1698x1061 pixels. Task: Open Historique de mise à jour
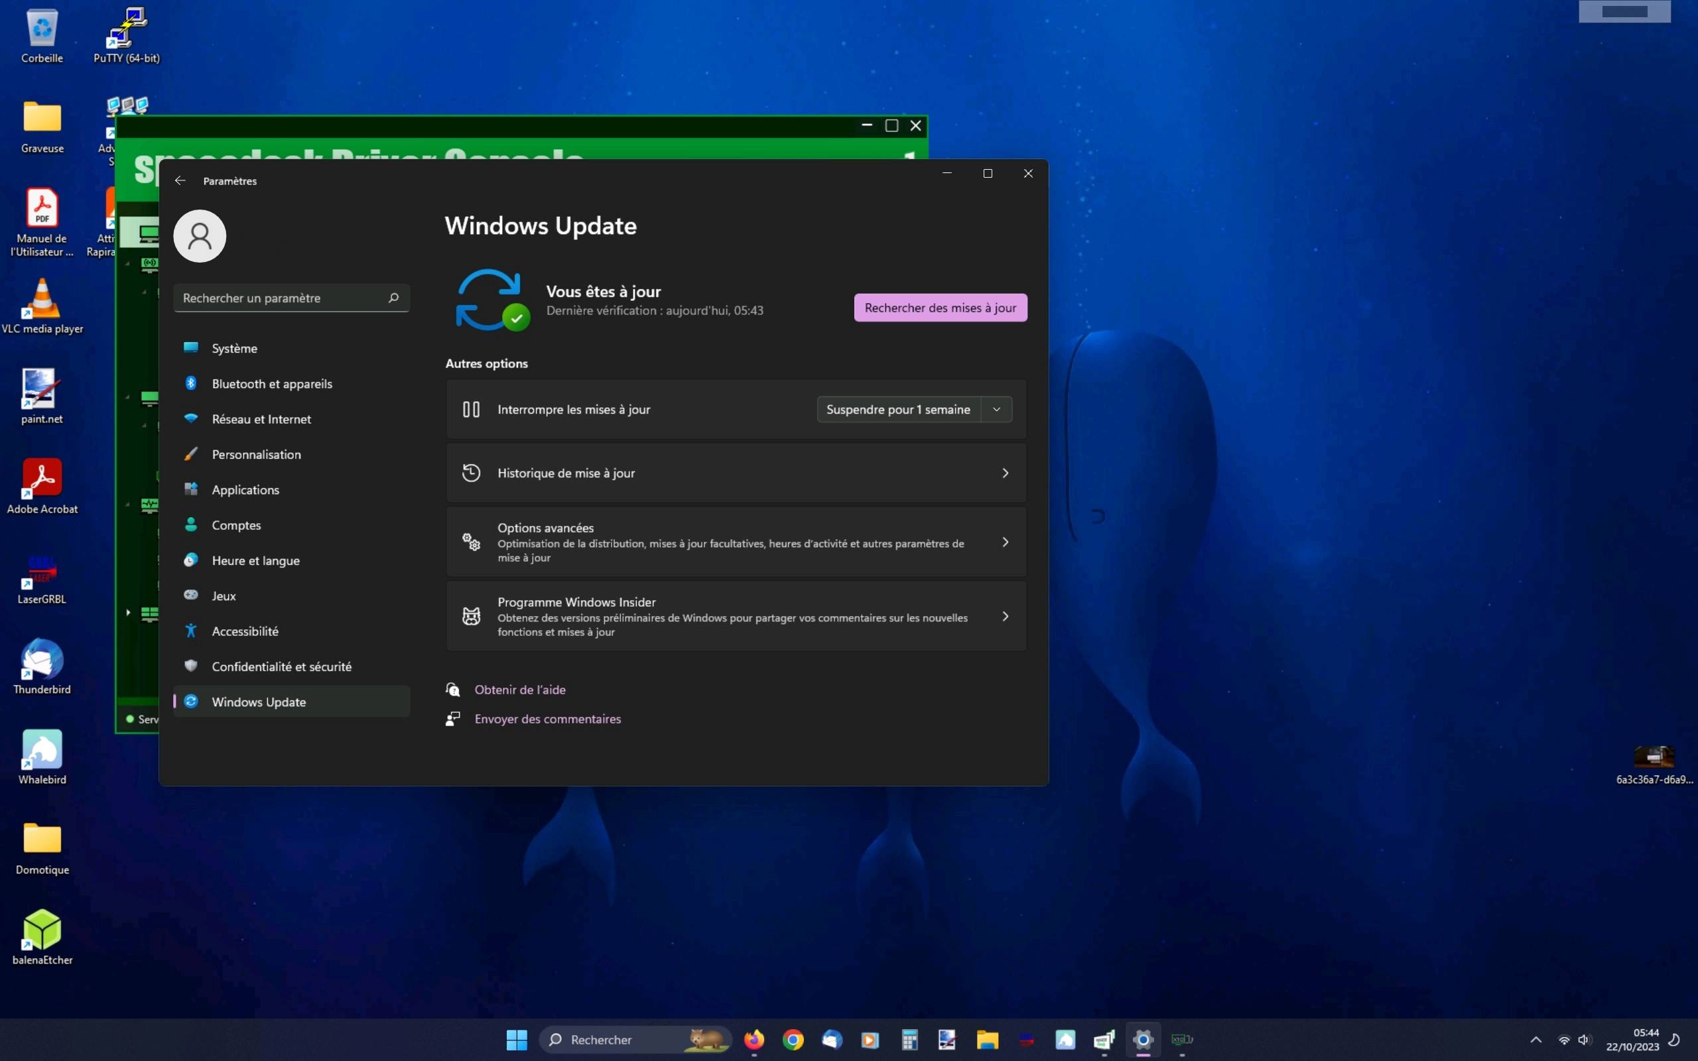coord(736,473)
